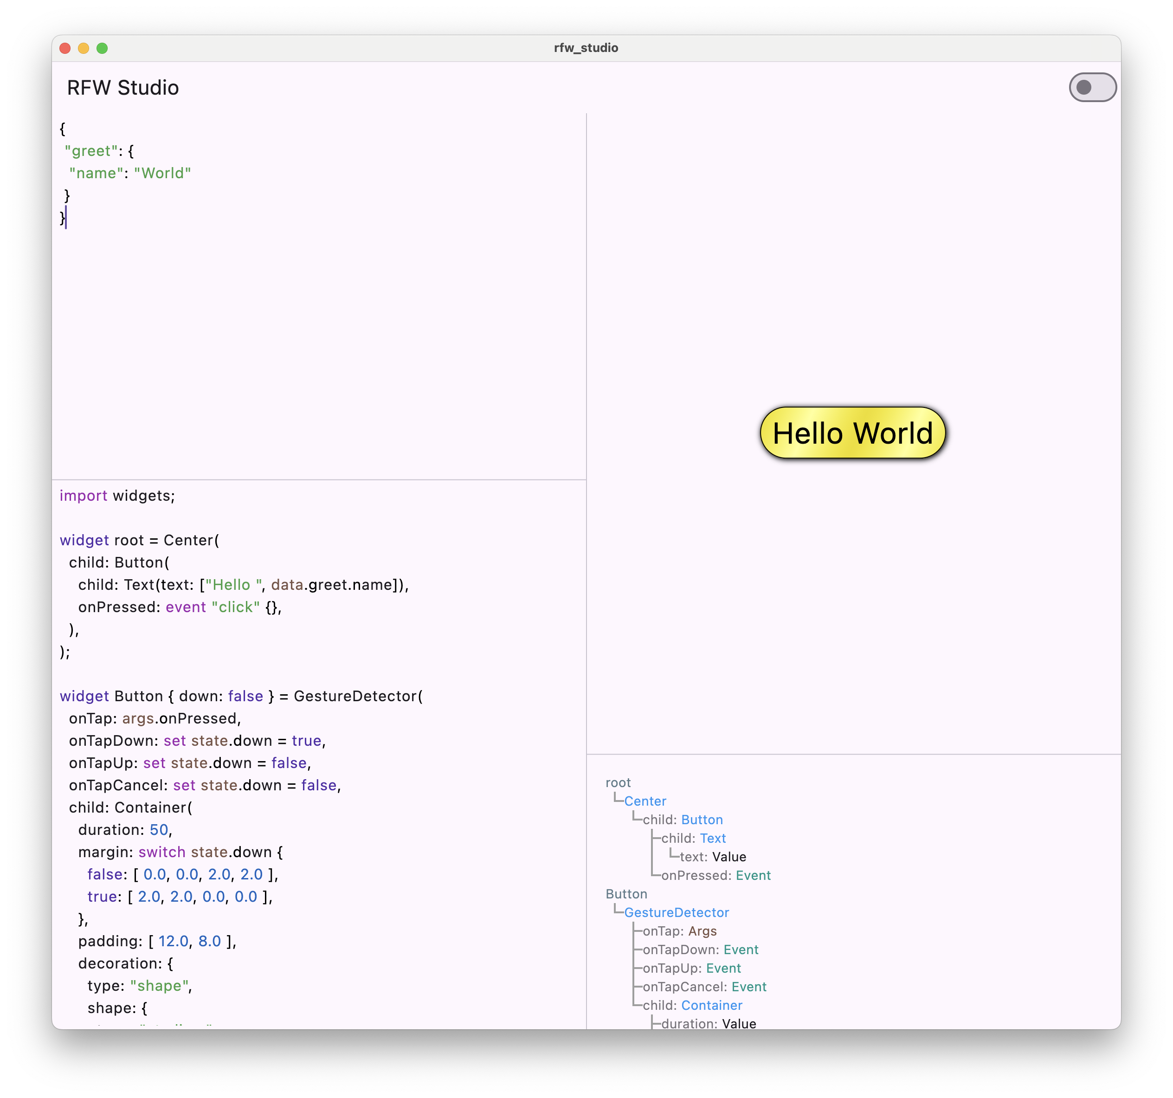1173x1098 pixels.
Task: Click the 'duration: 50' line in code
Action: point(124,830)
